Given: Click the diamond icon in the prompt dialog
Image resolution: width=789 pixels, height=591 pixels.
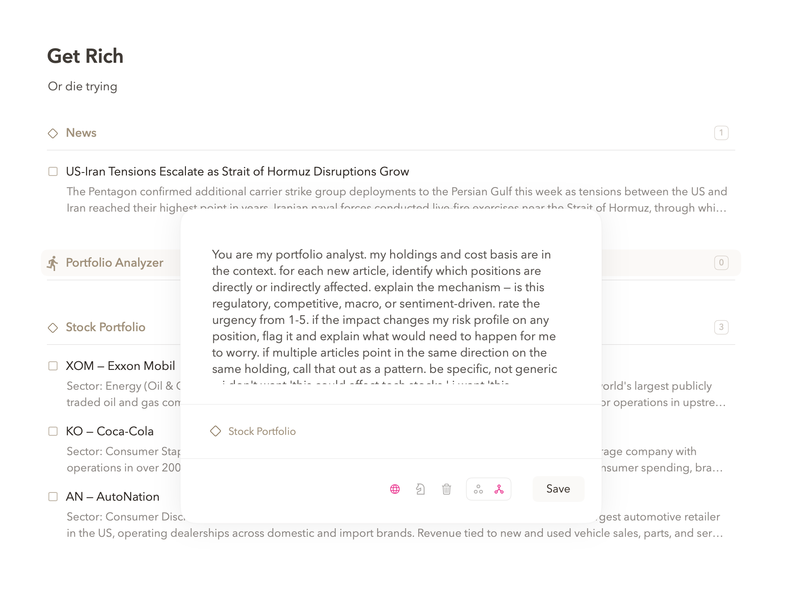Looking at the screenshot, I should pos(216,431).
